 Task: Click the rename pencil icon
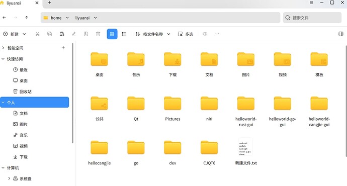pos(74,34)
